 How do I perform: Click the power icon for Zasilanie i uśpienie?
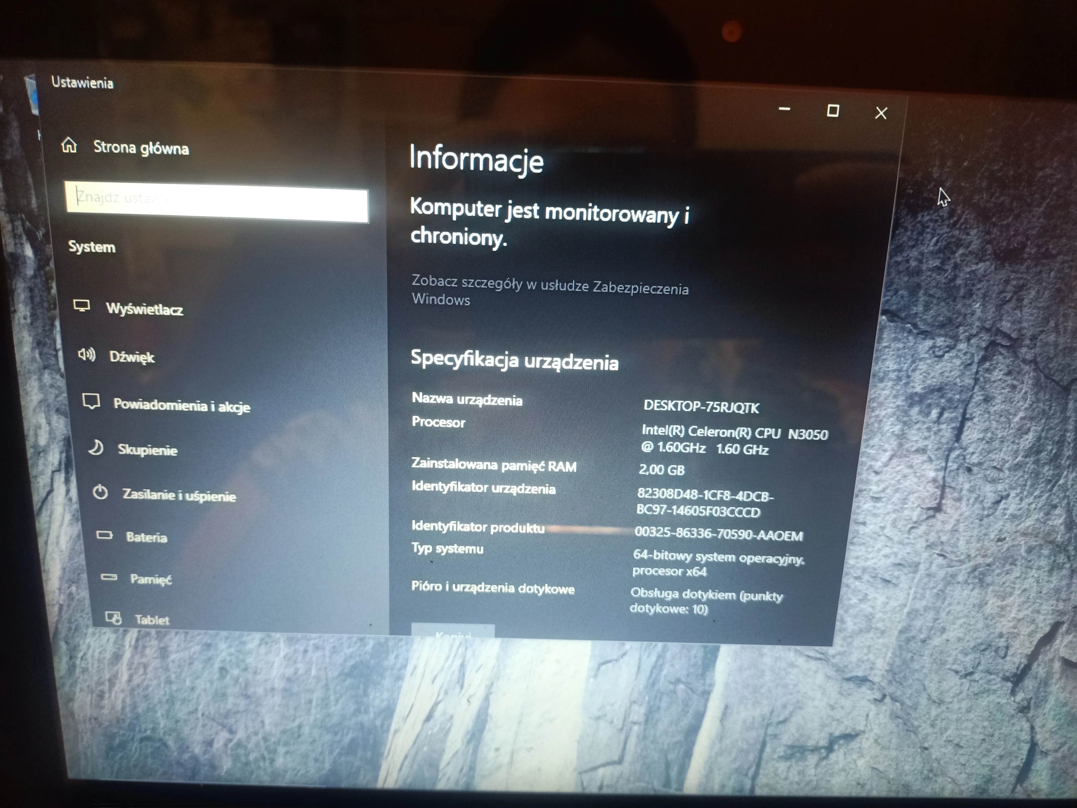click(100, 492)
